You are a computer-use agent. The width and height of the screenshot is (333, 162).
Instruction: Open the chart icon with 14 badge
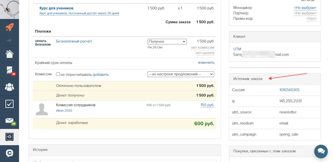(9, 71)
